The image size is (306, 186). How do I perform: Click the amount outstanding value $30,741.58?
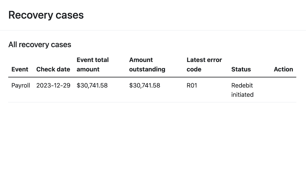pyautogui.click(x=145, y=86)
